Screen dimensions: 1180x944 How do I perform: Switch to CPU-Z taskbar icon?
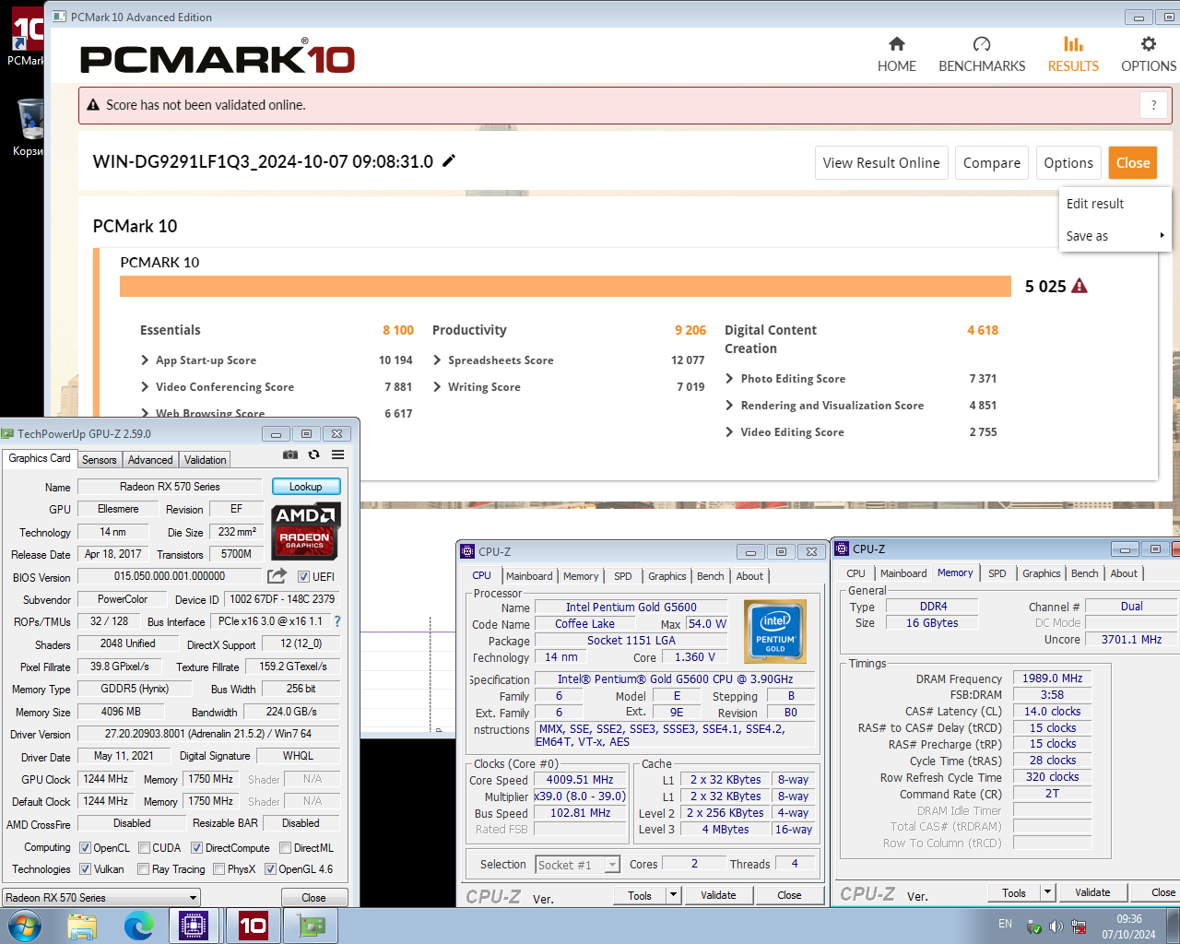pos(194,926)
